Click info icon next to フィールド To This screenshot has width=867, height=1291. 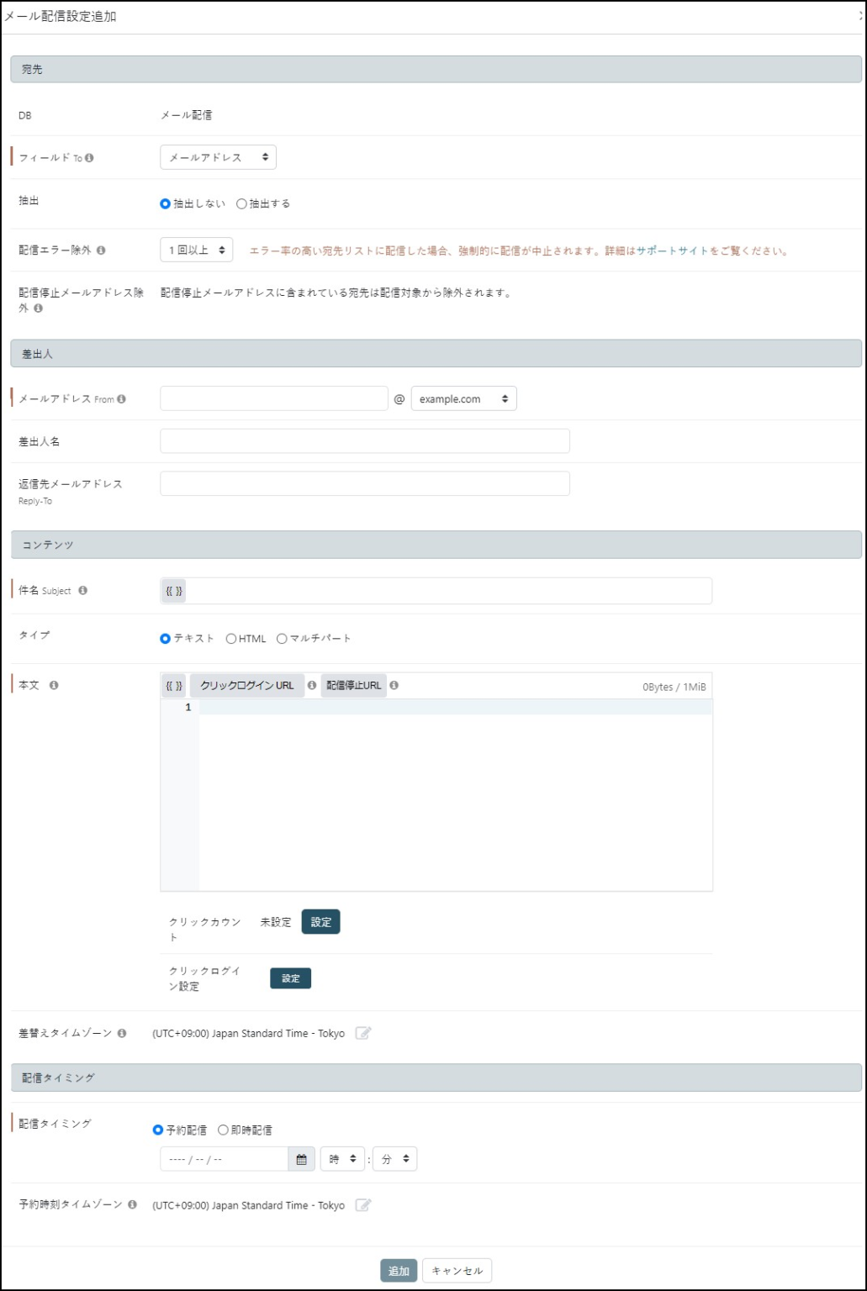[x=89, y=158]
